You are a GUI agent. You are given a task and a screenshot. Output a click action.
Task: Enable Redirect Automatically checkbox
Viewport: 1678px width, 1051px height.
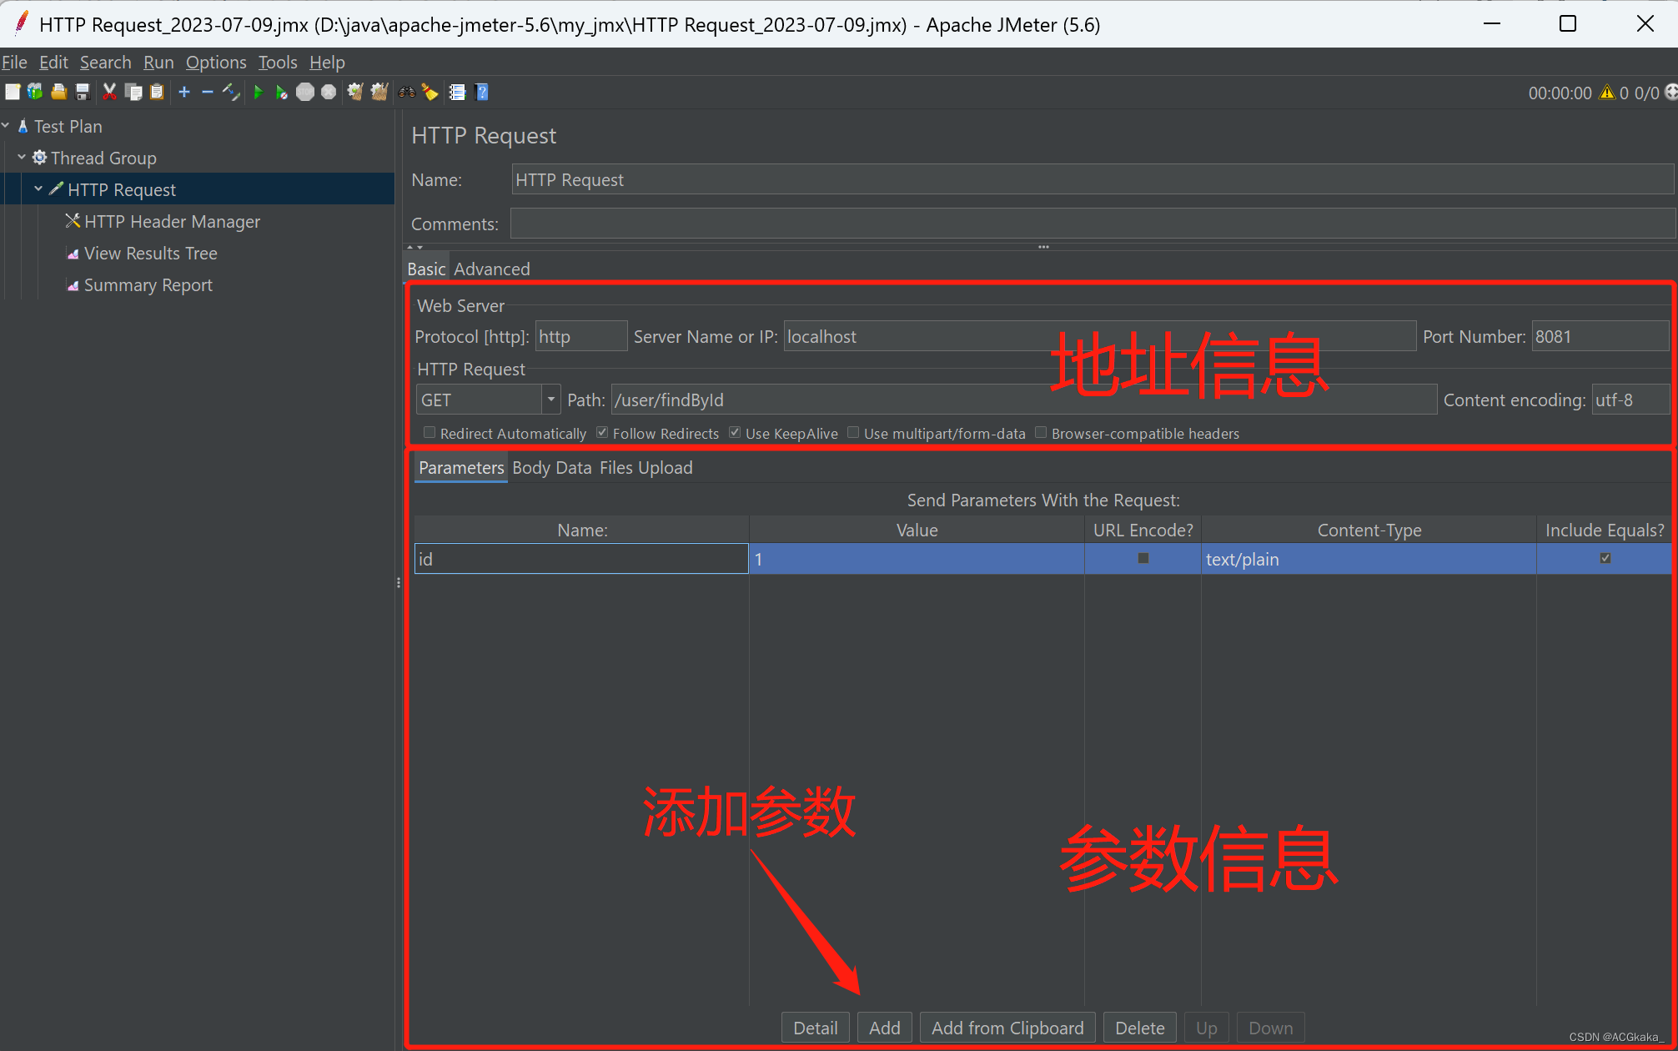click(430, 432)
